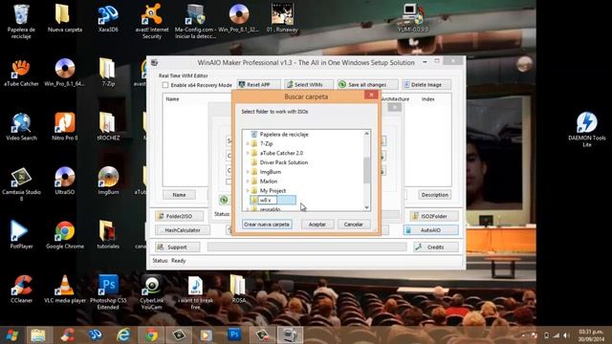Open Win_Pro_8.1_32 disc image icon
The image size is (612, 344).
pos(238,18)
